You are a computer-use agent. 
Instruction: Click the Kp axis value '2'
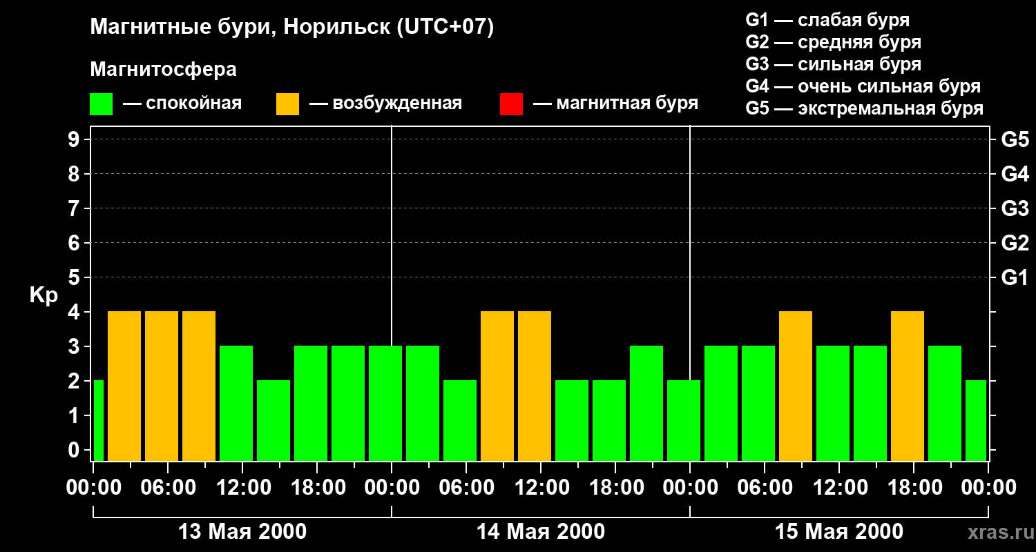[x=75, y=381]
